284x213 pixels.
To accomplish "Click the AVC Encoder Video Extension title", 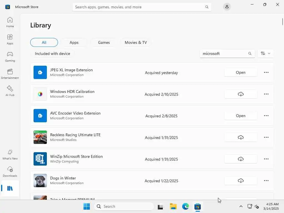I will coord(75,113).
